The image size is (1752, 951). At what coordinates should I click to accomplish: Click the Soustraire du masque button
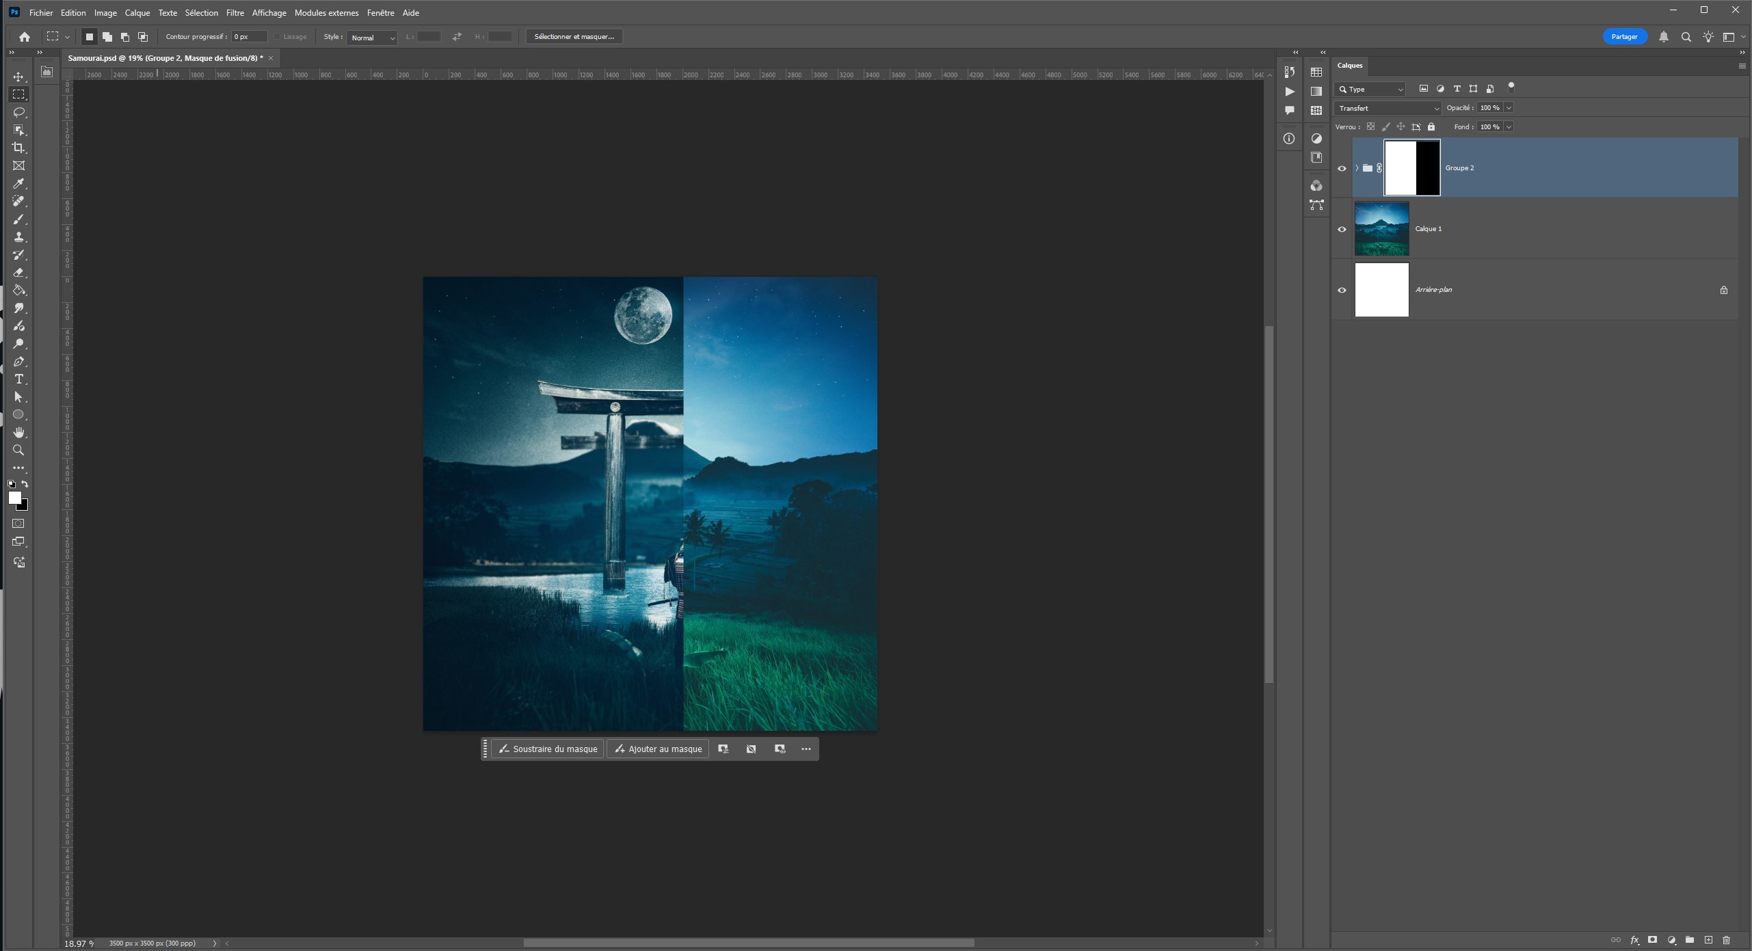pos(548,749)
